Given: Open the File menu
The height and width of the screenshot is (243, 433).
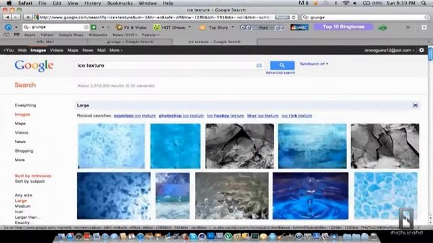Looking at the screenshot, I should pyautogui.click(x=42, y=3).
